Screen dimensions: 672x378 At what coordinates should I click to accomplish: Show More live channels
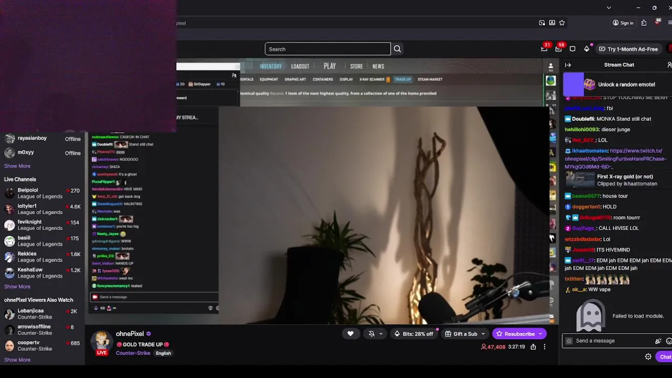[x=17, y=287]
